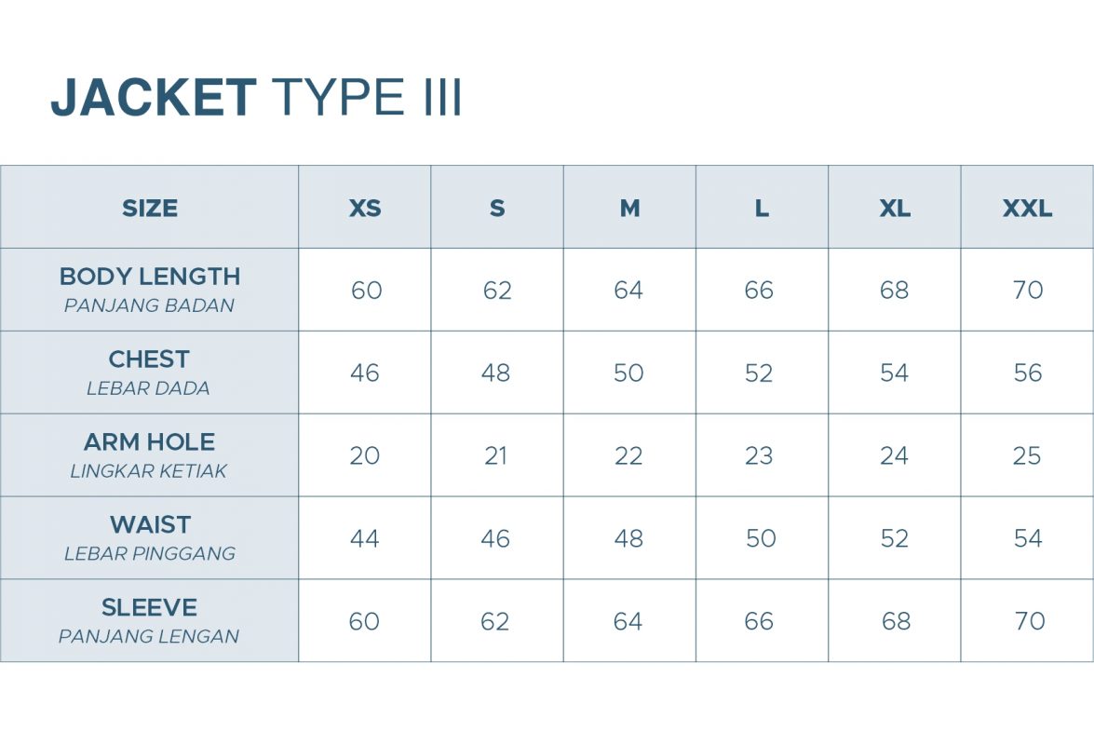Select arm hole value 25 for XXL
The image size is (1094, 745).
click(x=1027, y=456)
